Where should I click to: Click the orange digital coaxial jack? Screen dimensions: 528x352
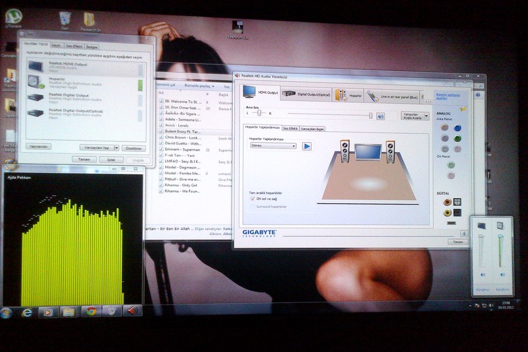[447, 202]
